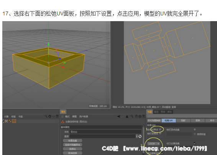Image resolution: width=217 pixels, height=155 pixels.
Task: Select the highlighted 松弛 UV sub-tab
Action: (x=169, y=120)
